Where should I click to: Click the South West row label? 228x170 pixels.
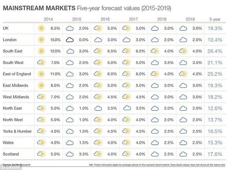tap(13, 63)
